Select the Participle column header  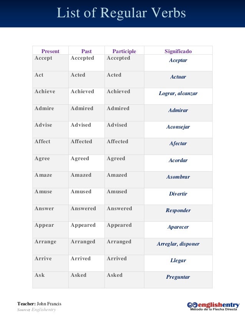(x=124, y=51)
